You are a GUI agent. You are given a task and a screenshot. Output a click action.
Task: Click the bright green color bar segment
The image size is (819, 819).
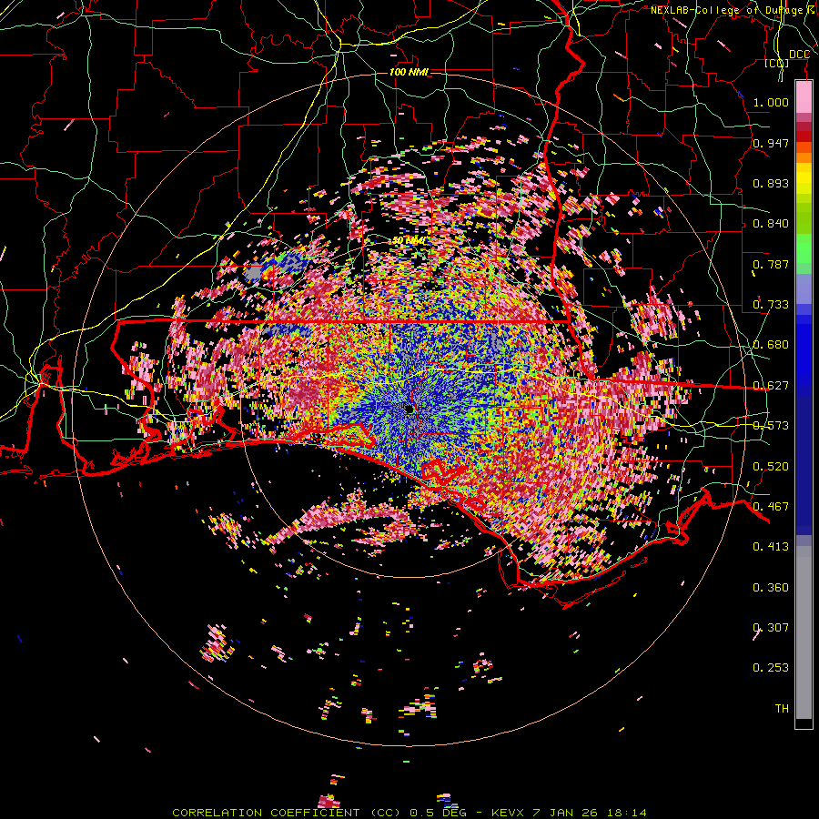tap(804, 248)
